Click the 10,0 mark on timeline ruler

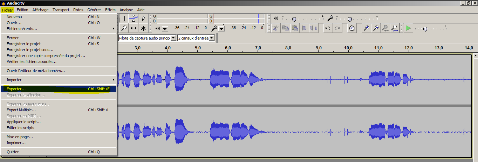[x=348, y=48]
